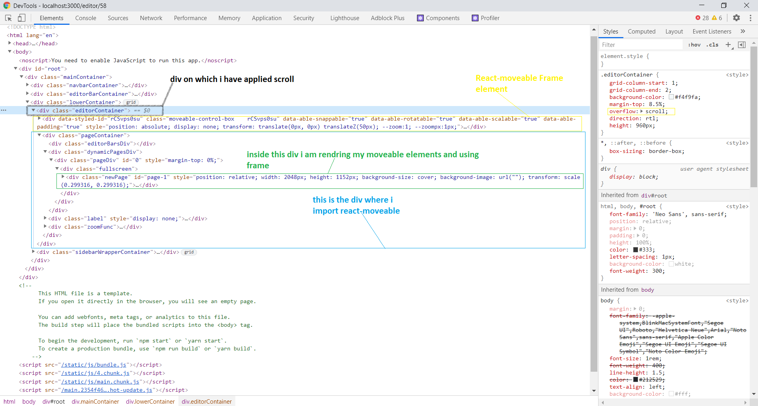Open the /static/js/bundle.js script link
758x406 pixels.
[x=94, y=365]
